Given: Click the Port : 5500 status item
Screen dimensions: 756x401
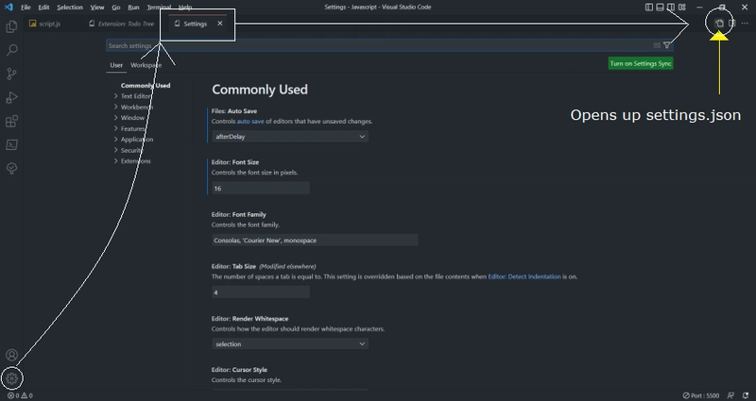Looking at the screenshot, I should tap(701, 395).
